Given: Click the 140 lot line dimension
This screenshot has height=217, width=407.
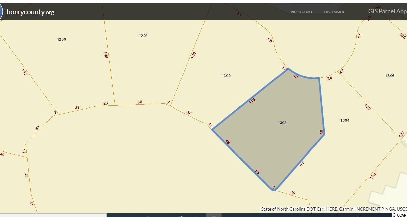Looking at the screenshot, I should [x=193, y=55].
